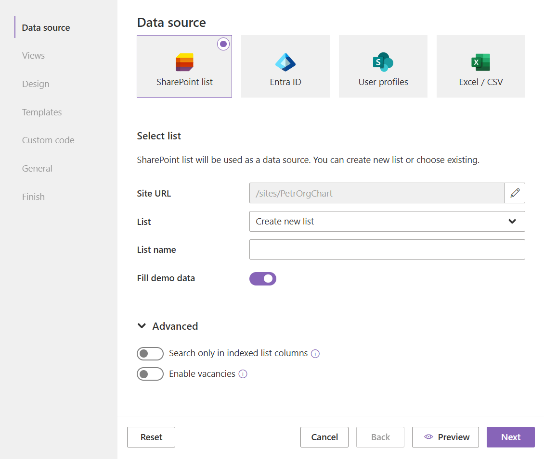
Task: Click the info icon next to indexed list columns
Action: pos(315,354)
